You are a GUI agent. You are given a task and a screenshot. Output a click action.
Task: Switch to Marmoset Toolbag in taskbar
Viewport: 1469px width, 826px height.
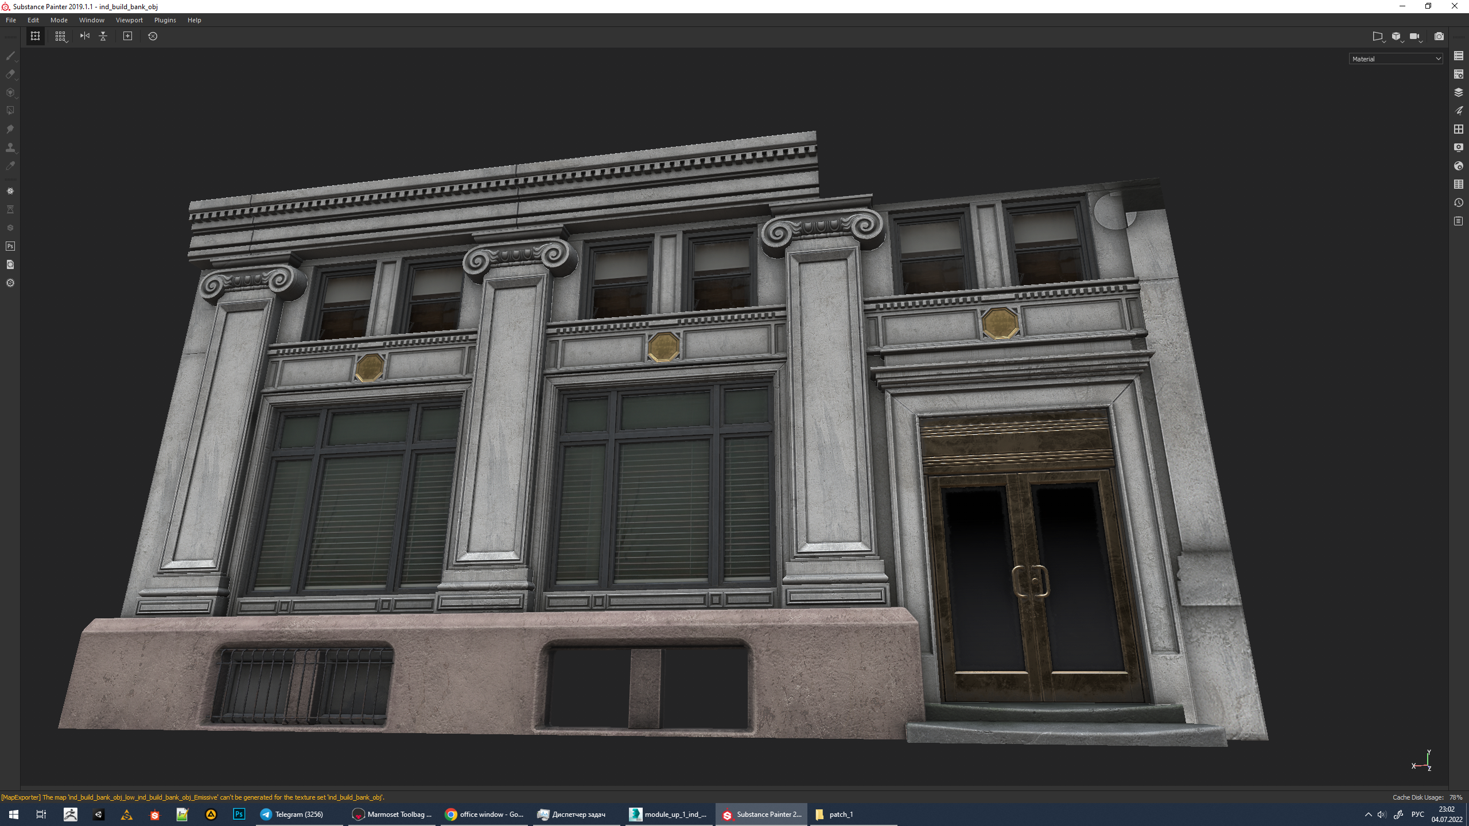tap(392, 815)
